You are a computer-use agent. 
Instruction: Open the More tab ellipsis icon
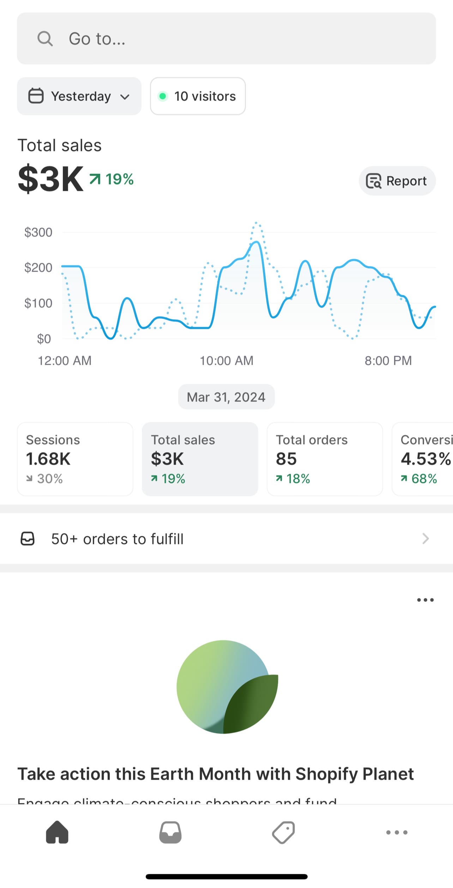(x=397, y=832)
